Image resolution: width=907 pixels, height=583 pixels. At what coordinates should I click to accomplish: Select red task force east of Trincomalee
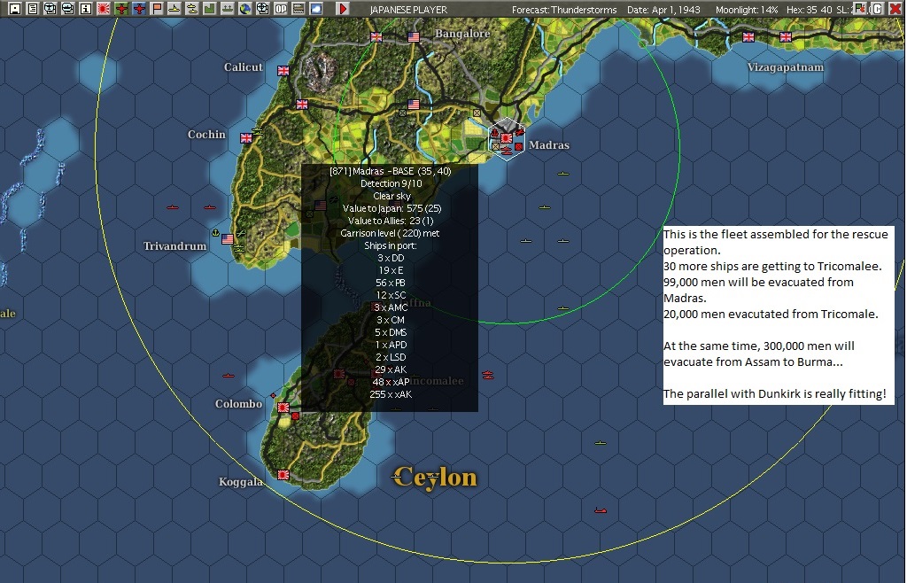click(x=488, y=375)
